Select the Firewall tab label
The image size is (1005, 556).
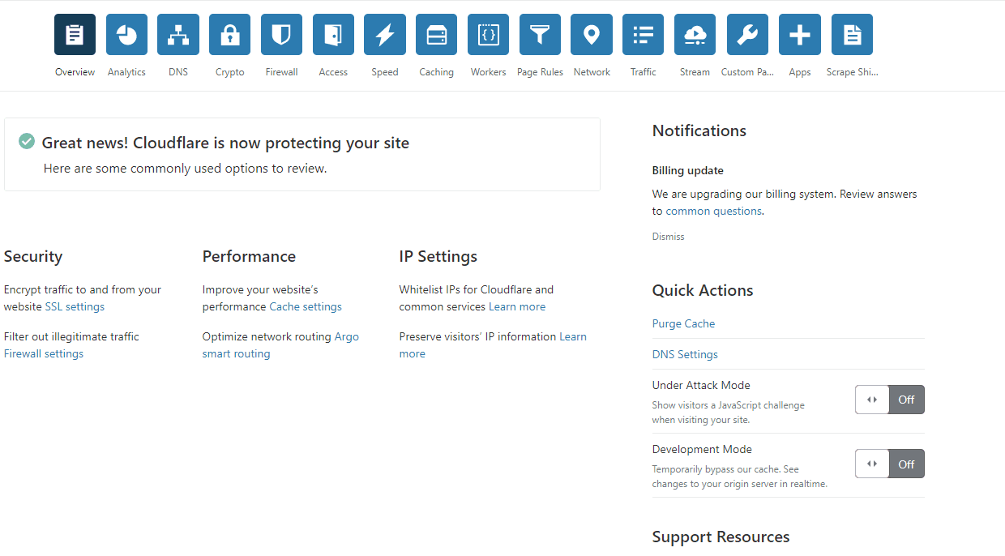(x=281, y=72)
